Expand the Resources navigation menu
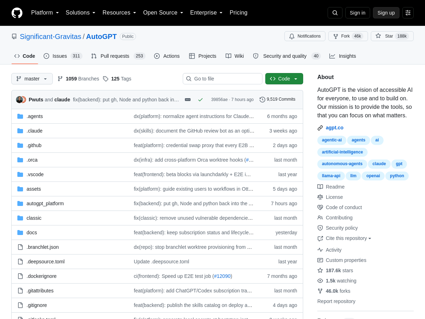 (x=119, y=13)
